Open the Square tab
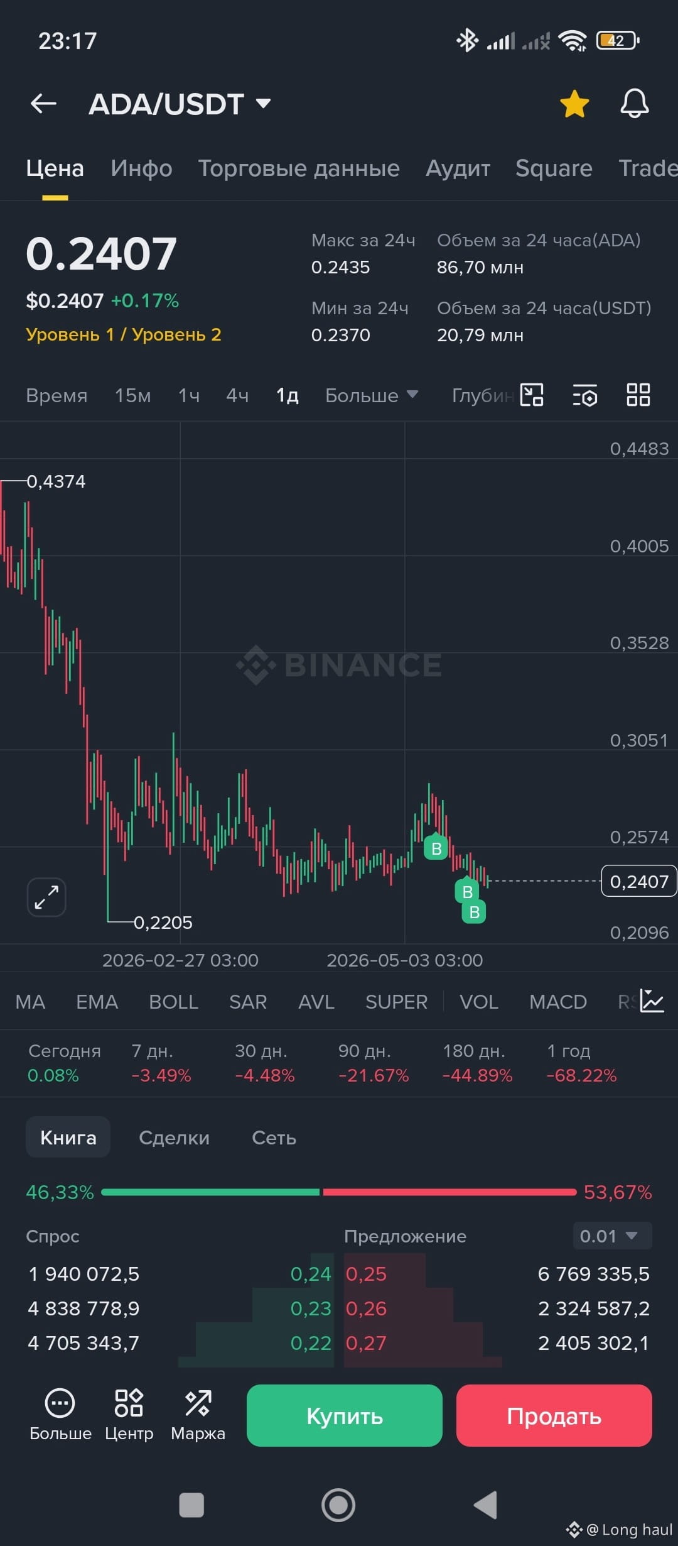The height and width of the screenshot is (1546, 678). click(x=554, y=168)
